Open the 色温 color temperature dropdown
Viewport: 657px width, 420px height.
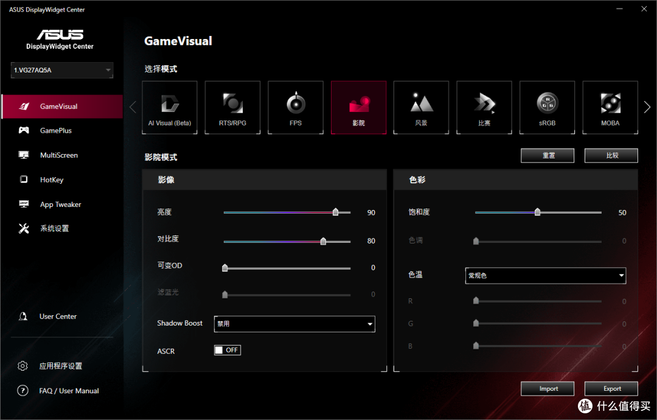tap(546, 275)
